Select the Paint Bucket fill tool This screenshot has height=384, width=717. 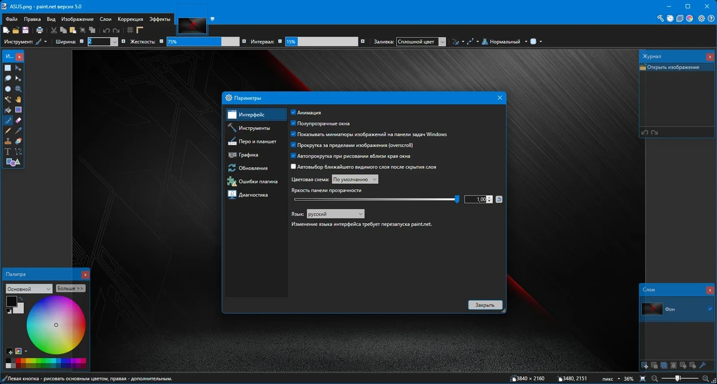(8, 110)
